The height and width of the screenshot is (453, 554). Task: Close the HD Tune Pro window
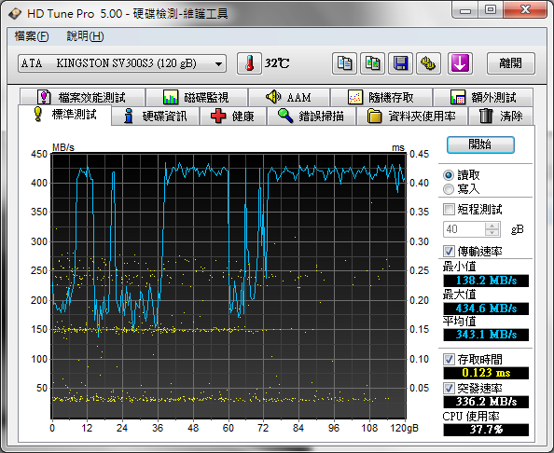pos(525,10)
